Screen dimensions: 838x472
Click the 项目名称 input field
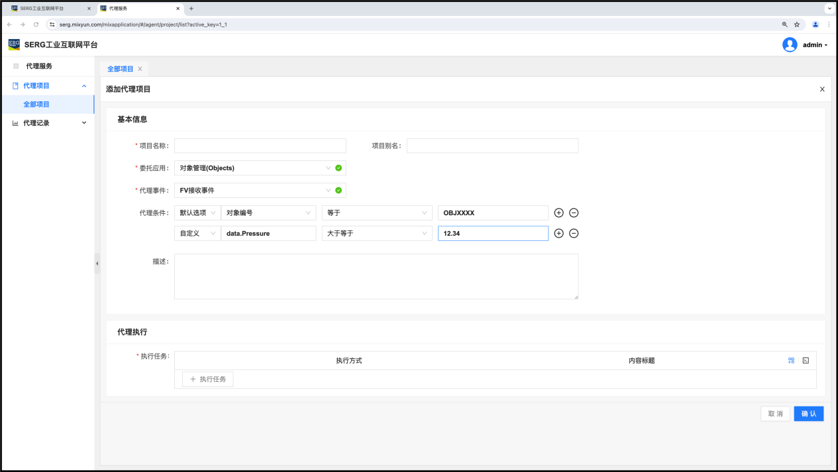point(260,146)
